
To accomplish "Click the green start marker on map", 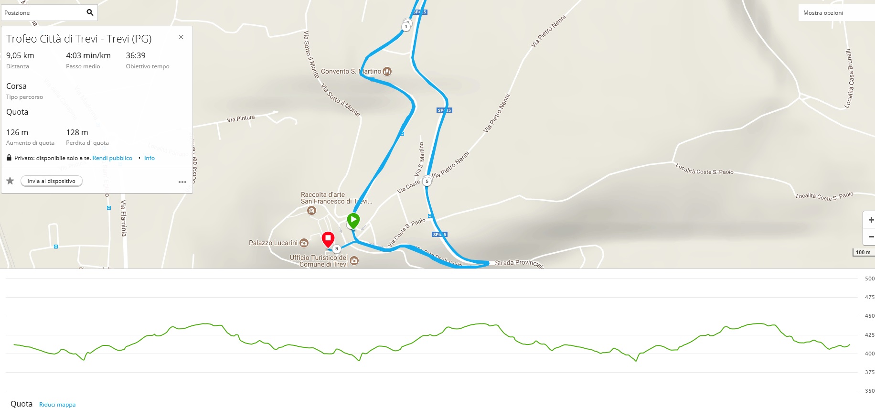I will (x=353, y=221).
